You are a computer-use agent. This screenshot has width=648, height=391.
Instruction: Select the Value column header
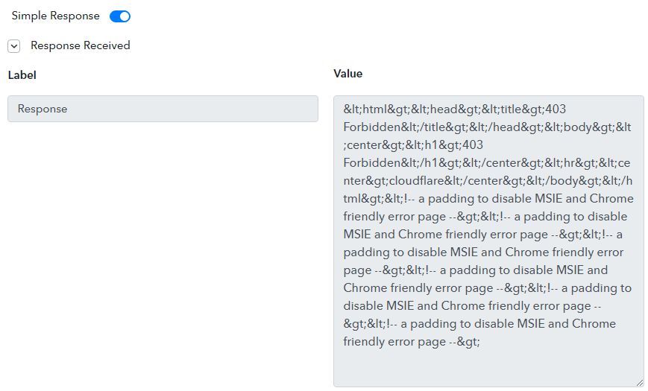click(x=348, y=74)
